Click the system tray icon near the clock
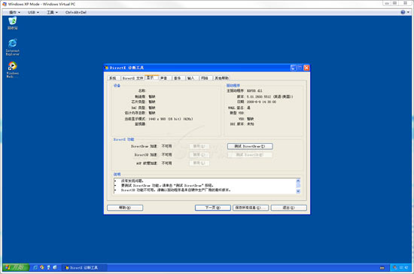This screenshot has height=274, width=414. tap(394, 267)
